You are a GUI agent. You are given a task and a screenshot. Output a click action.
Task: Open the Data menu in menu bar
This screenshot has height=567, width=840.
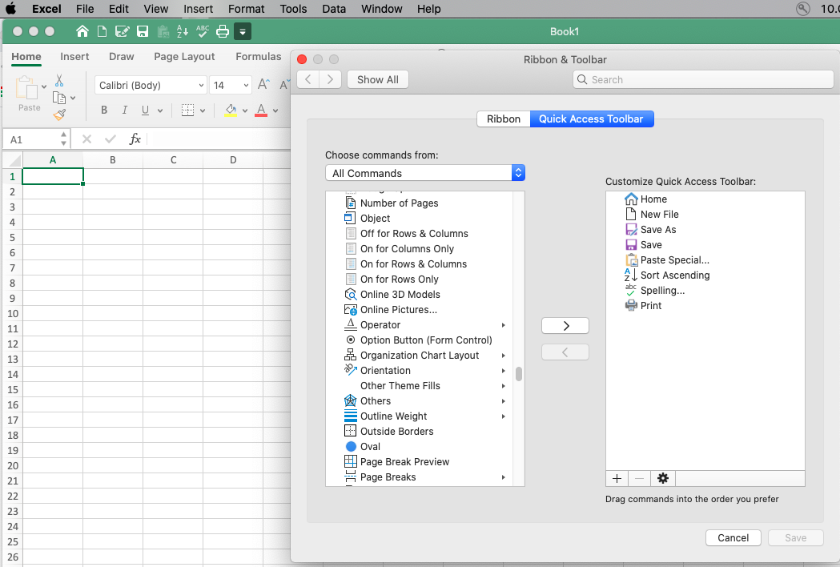334,9
